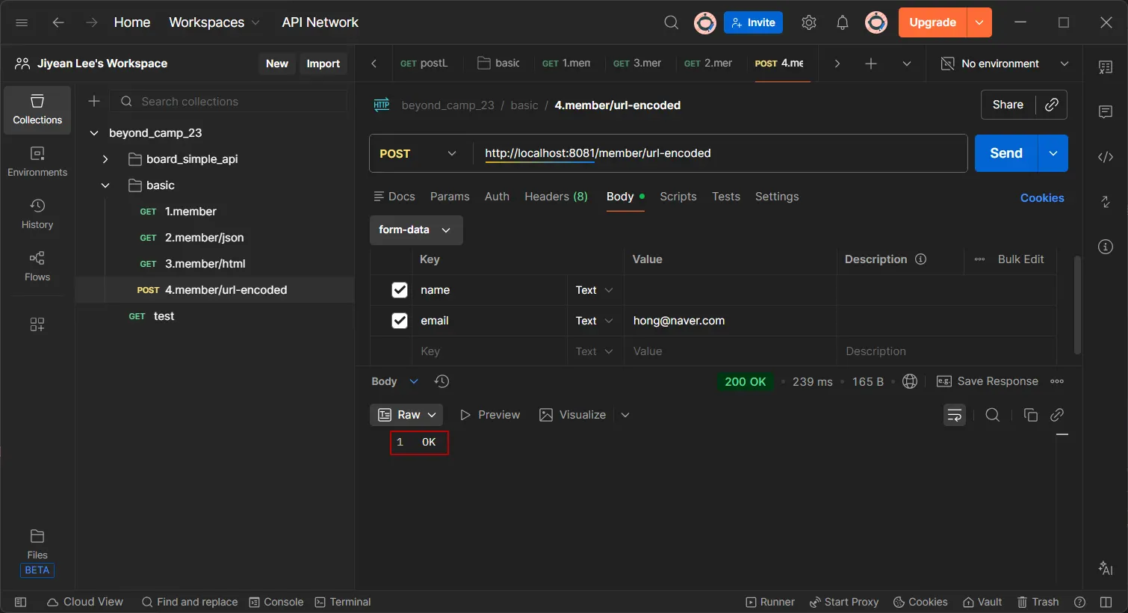Collapse the basic folder
Viewport: 1128px width, 613px height.
tap(105, 185)
